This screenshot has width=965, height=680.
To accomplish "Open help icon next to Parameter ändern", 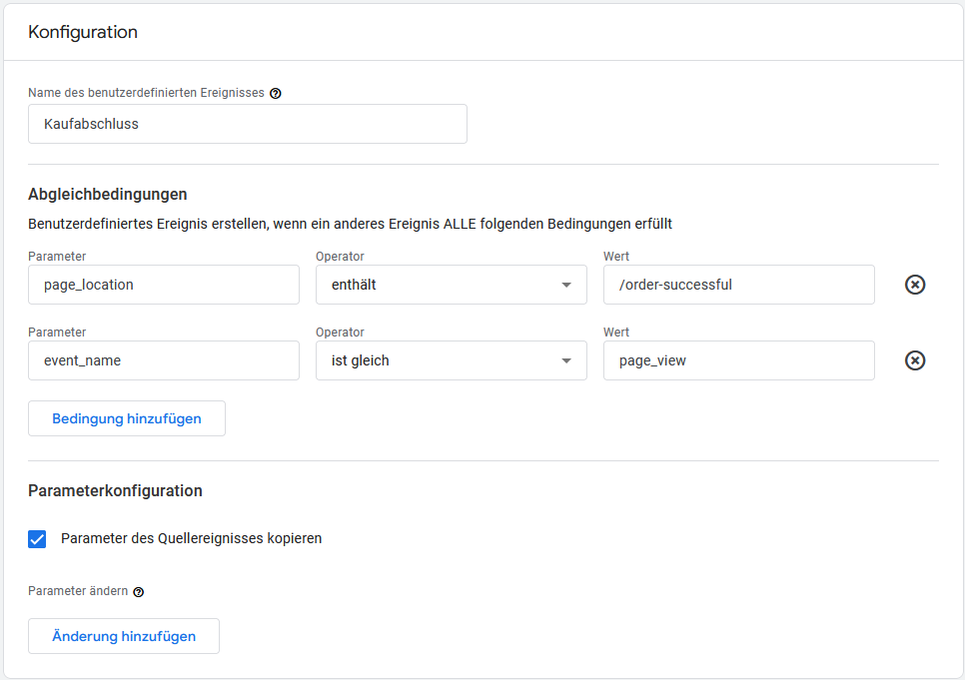I will click(139, 592).
